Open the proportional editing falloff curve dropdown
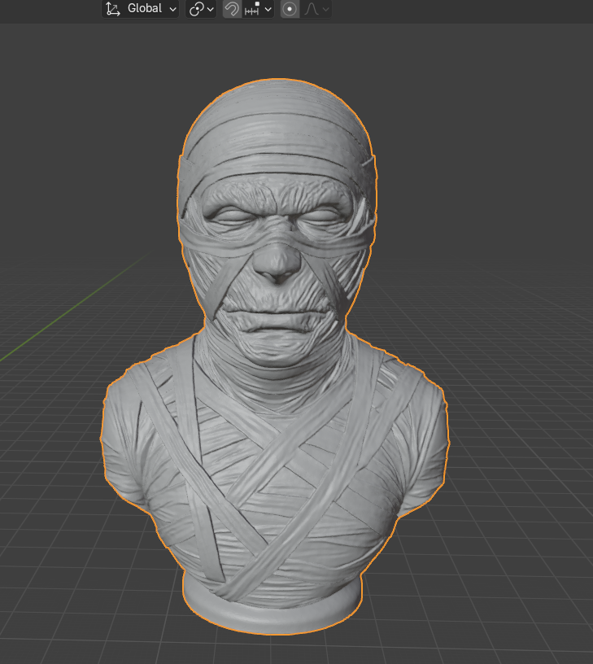The image size is (593, 664). [316, 8]
